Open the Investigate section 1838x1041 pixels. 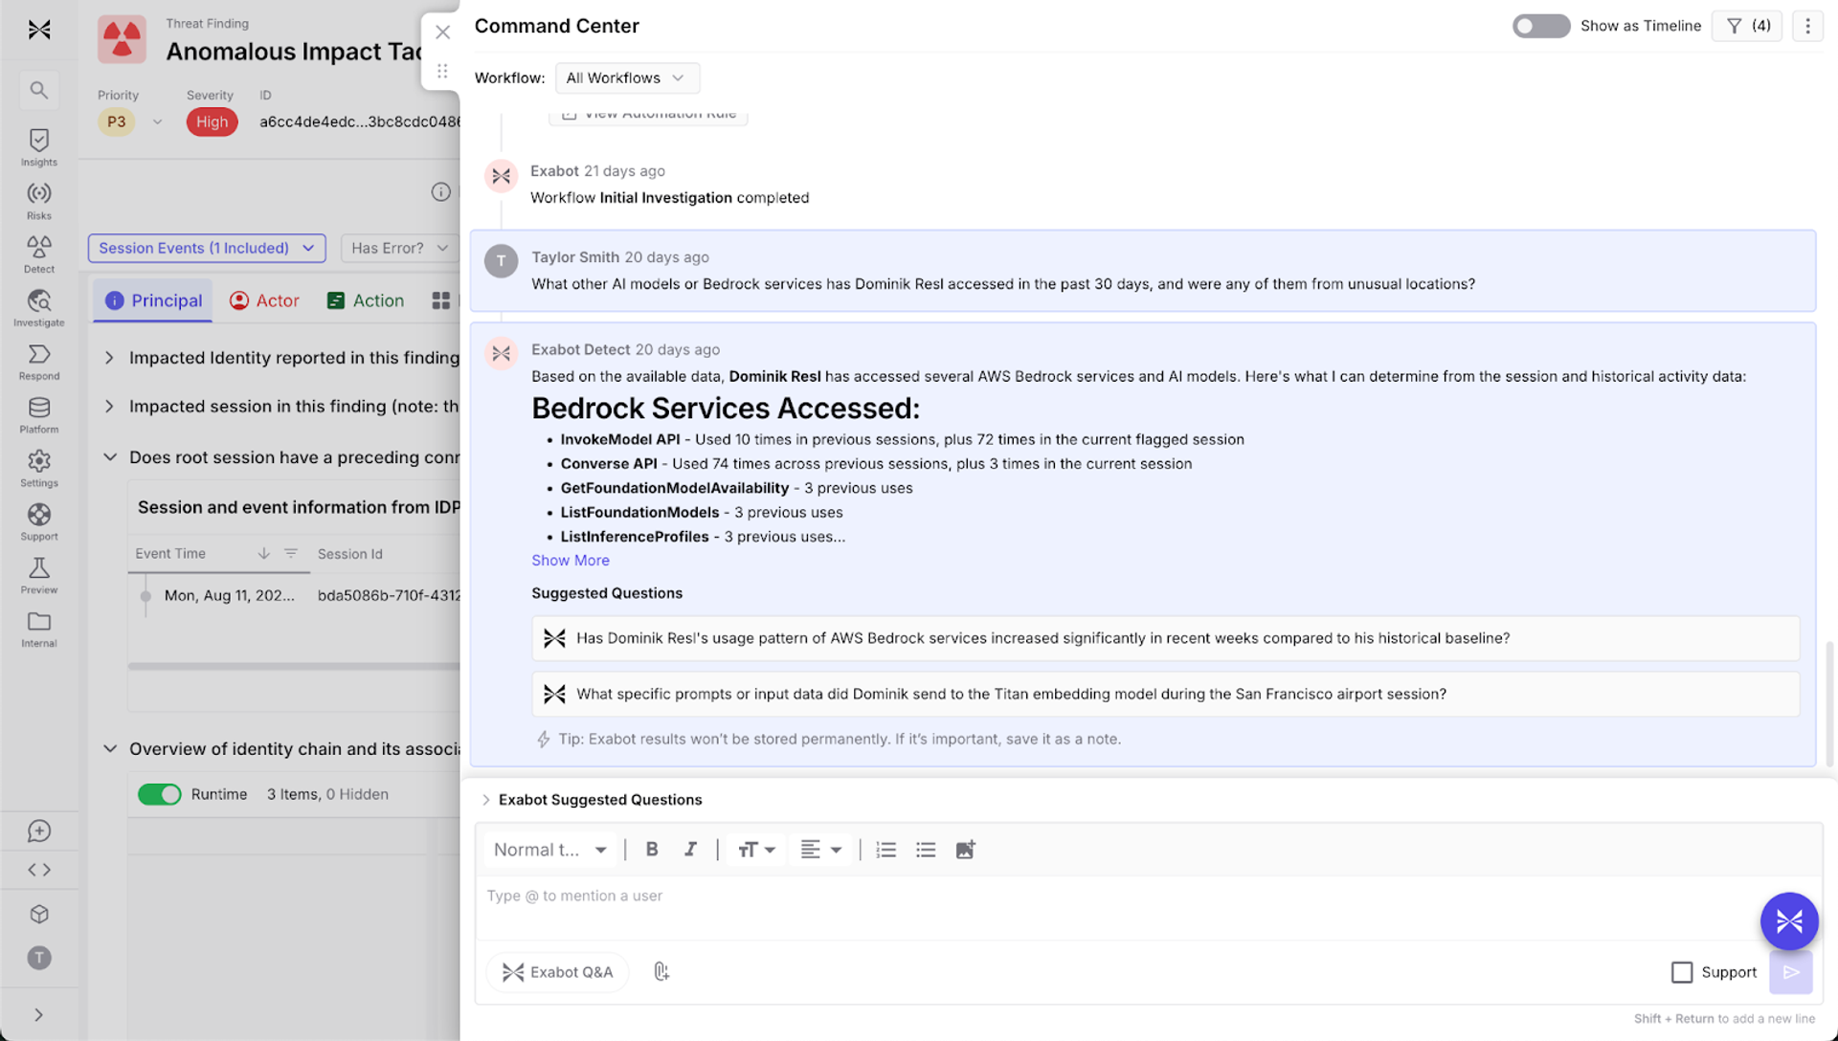pyautogui.click(x=38, y=309)
